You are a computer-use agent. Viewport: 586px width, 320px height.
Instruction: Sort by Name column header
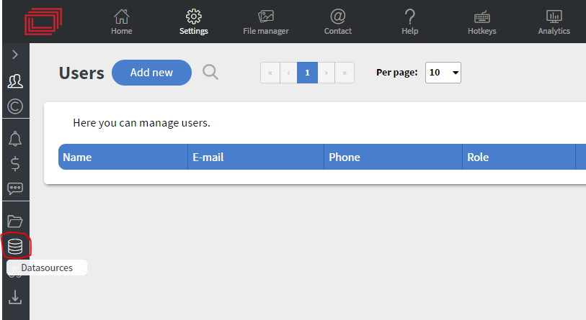coord(123,157)
